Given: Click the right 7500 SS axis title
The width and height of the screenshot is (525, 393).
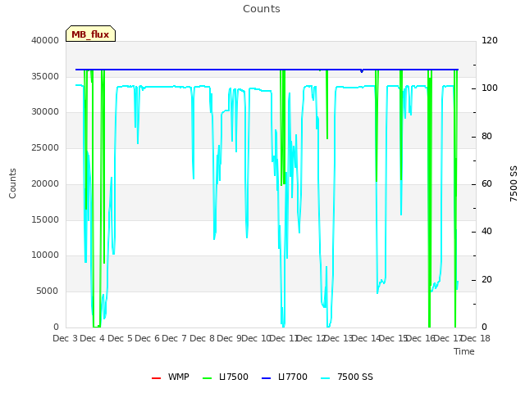Looking at the screenshot, I should click(514, 183).
